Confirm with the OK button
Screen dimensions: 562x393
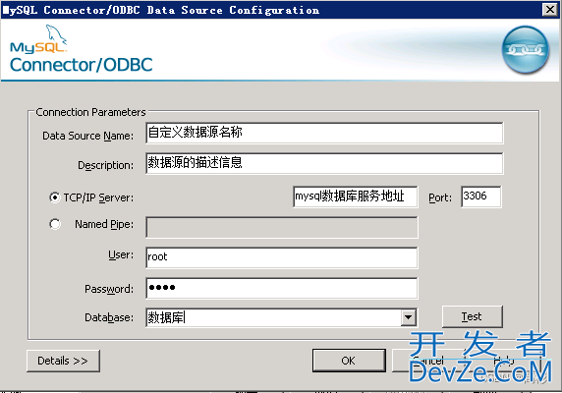pos(349,361)
